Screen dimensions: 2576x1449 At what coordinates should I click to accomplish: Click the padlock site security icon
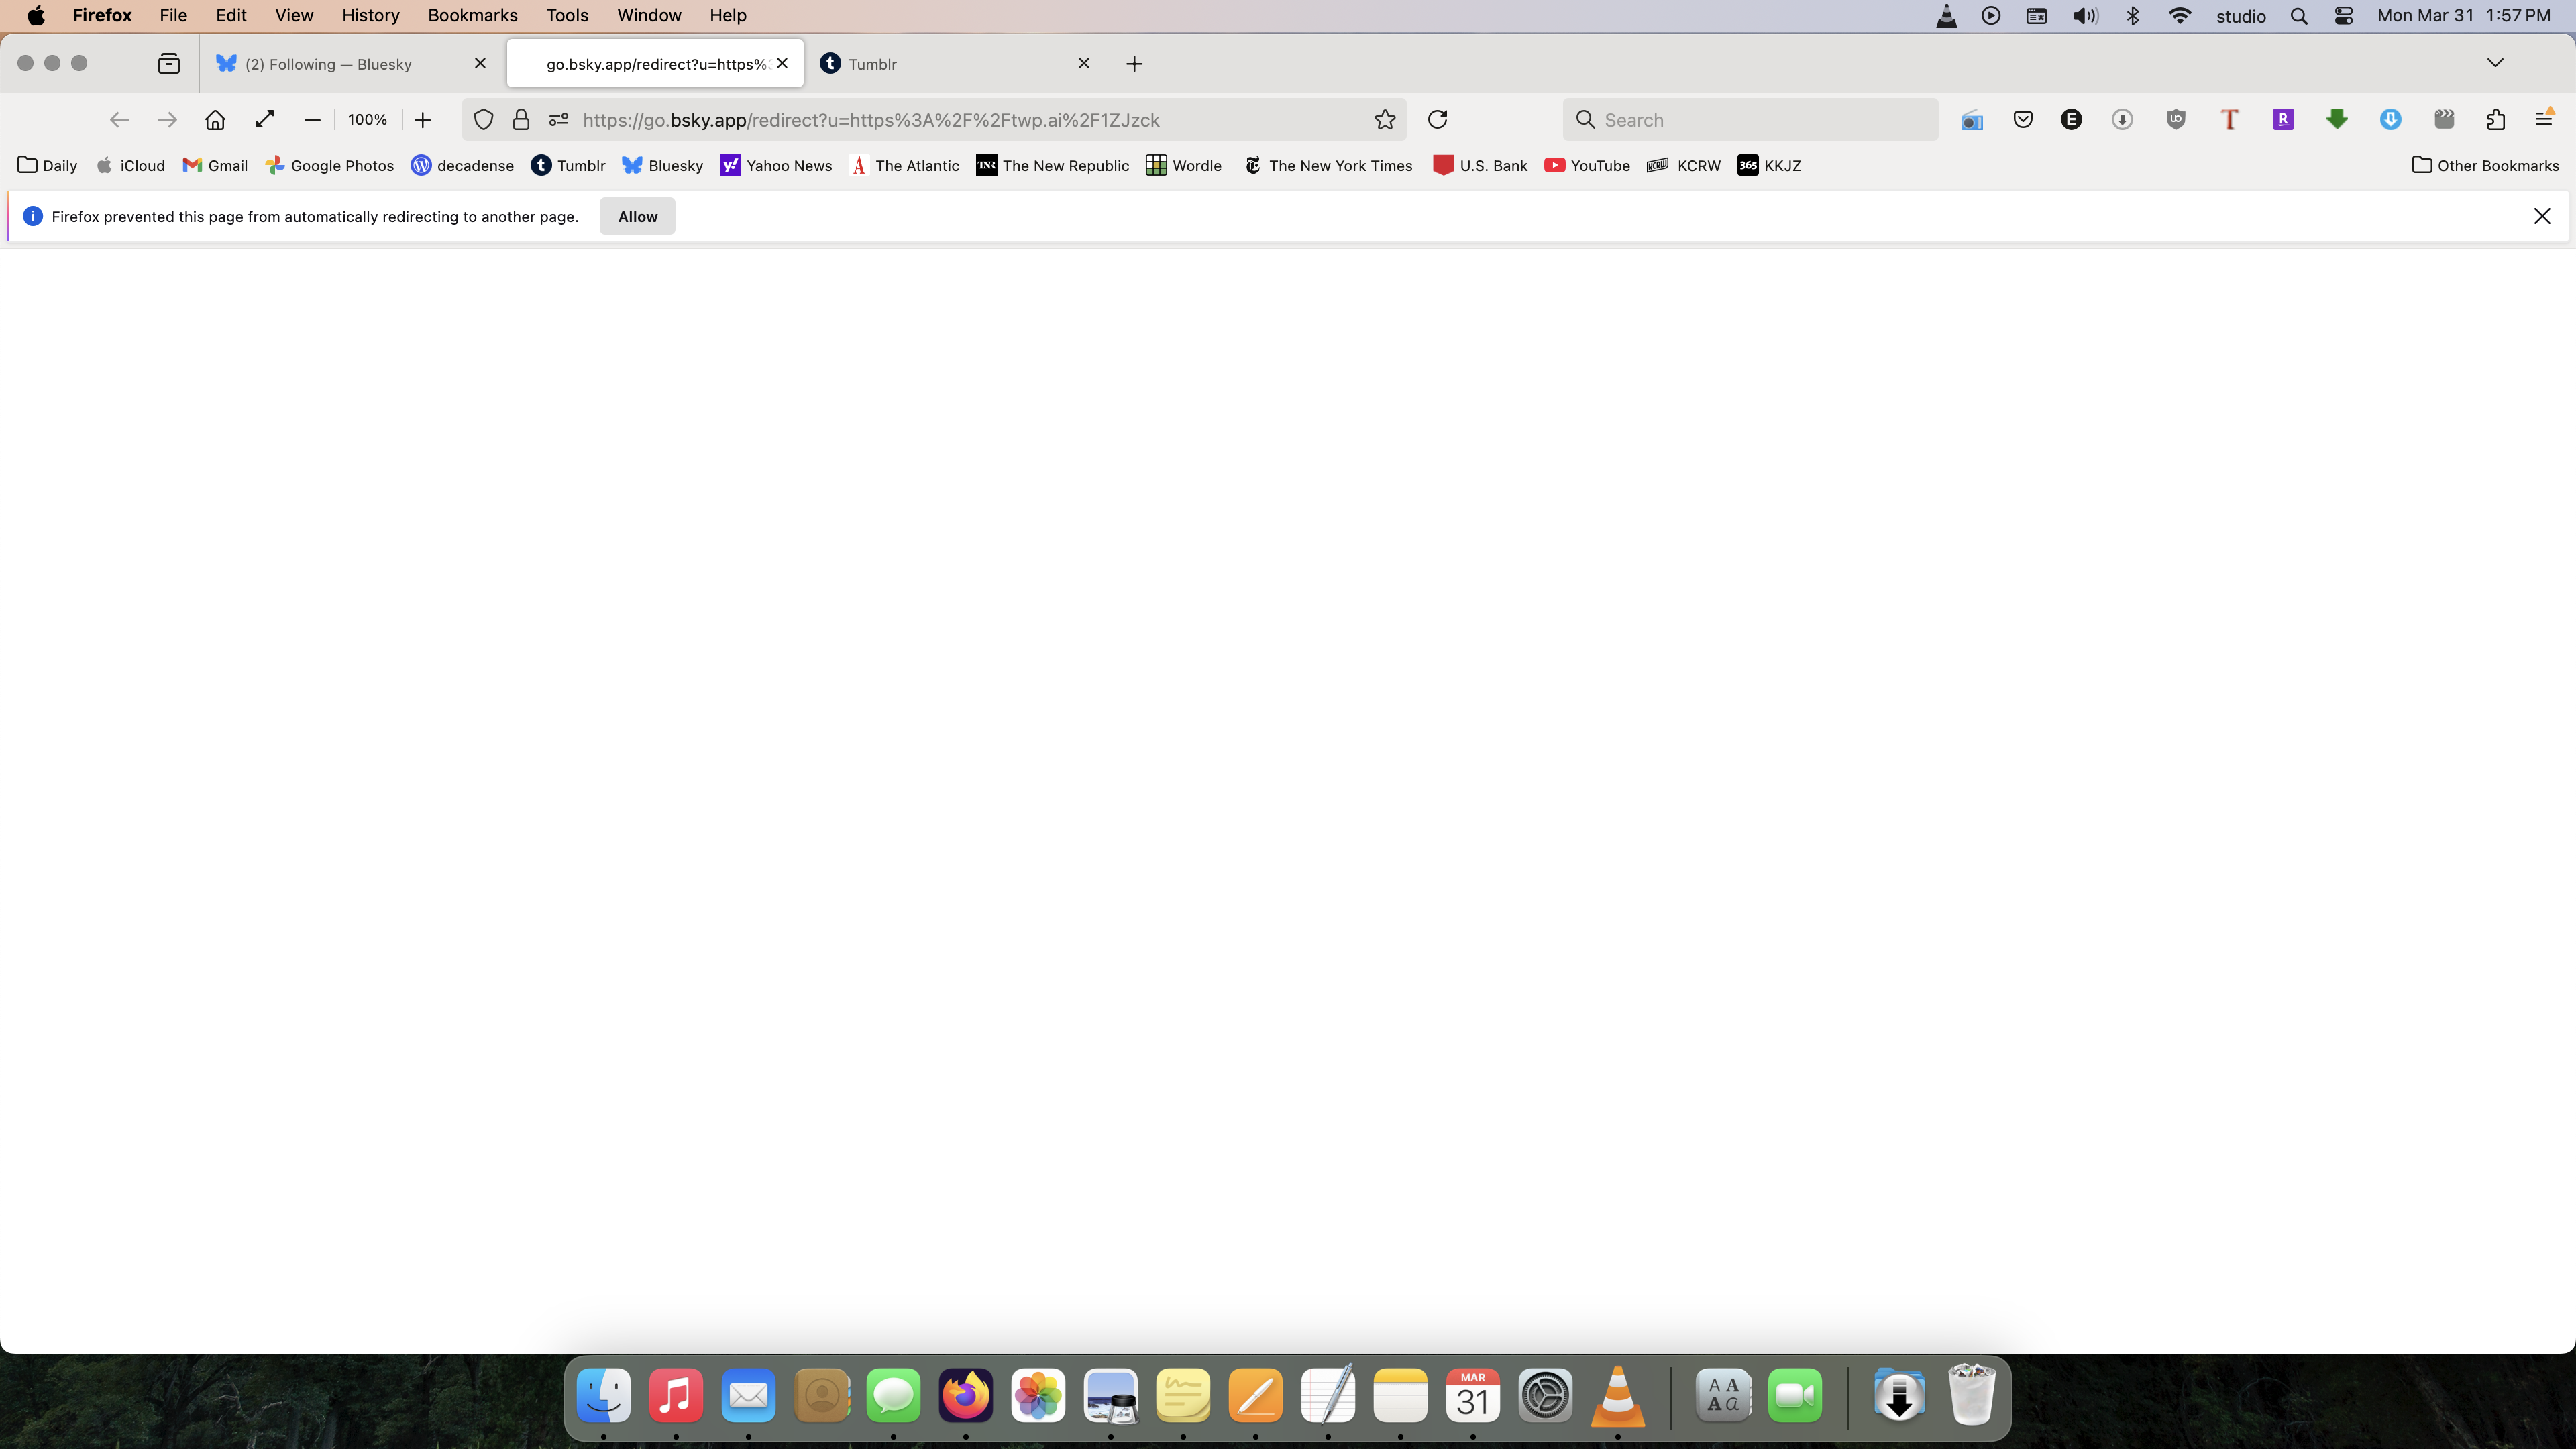521,120
